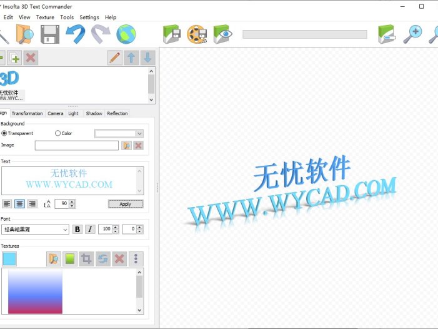Click the toolbar progress bar
Screen dimensions: 438x329
click(305, 34)
